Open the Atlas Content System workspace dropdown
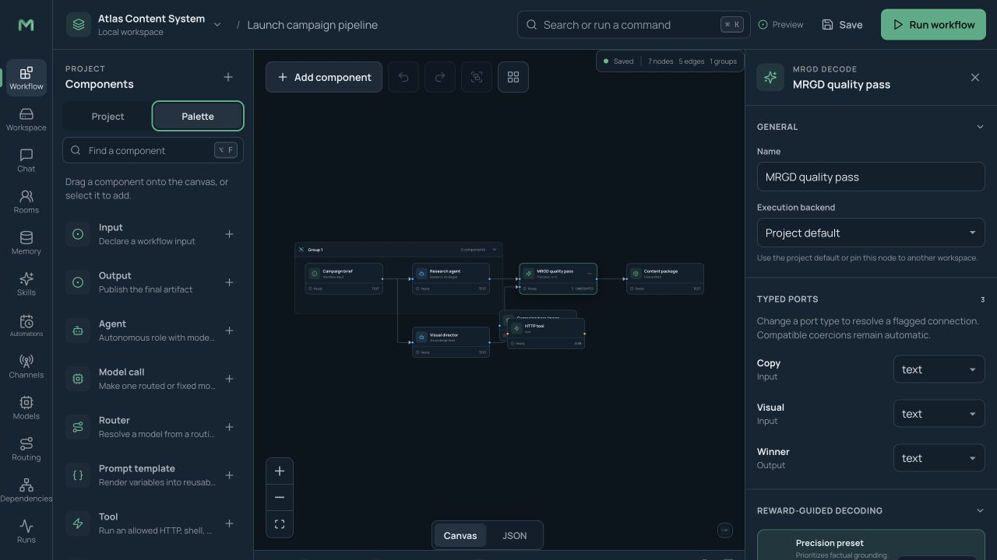This screenshot has width=997, height=560. point(146,25)
